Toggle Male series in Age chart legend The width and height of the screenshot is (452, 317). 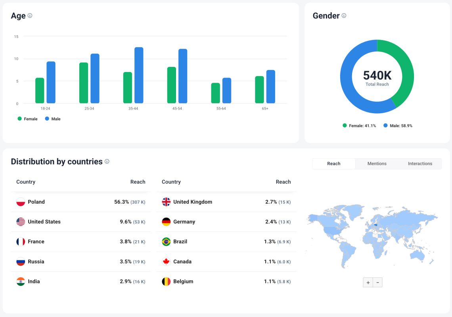[x=53, y=119]
